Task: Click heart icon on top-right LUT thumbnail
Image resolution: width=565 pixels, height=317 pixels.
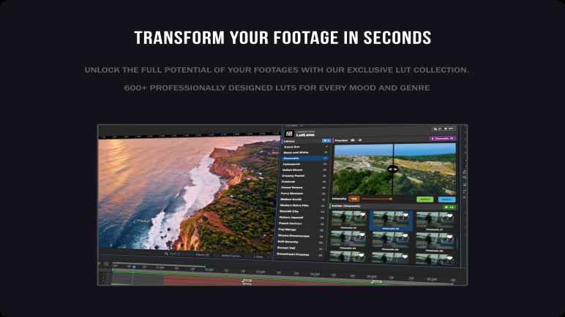Action: point(449,217)
